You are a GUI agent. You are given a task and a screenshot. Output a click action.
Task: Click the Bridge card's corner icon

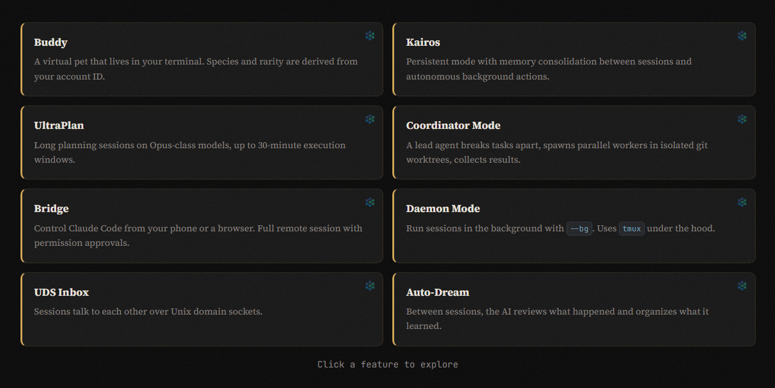370,202
